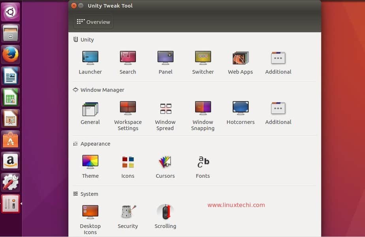Viewport: 365px width, 237px height.
Task: Launch Firefox from the launcher
Action: coord(11,55)
